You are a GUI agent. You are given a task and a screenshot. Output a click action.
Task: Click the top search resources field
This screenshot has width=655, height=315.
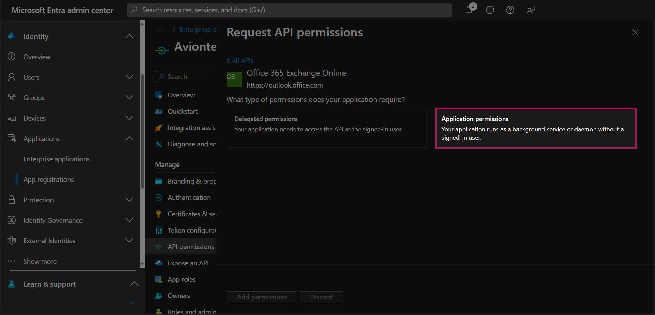pyautogui.click(x=289, y=10)
